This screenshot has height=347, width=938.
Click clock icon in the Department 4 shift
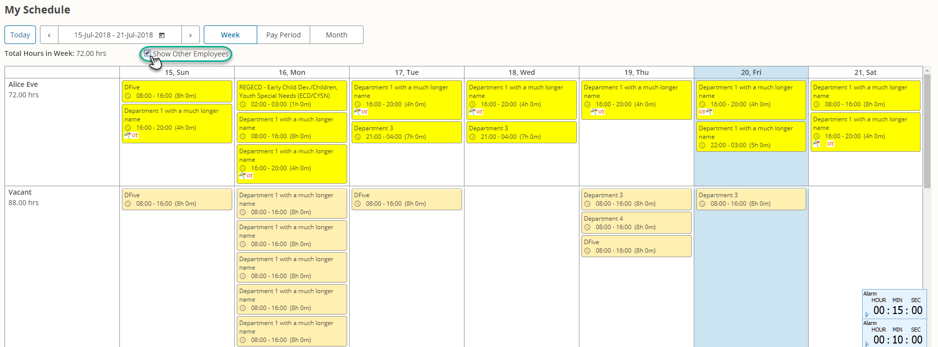coord(587,227)
